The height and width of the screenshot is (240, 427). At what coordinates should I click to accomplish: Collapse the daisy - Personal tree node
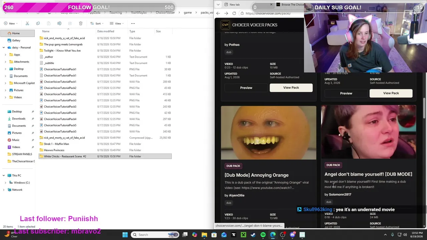pos(4,48)
